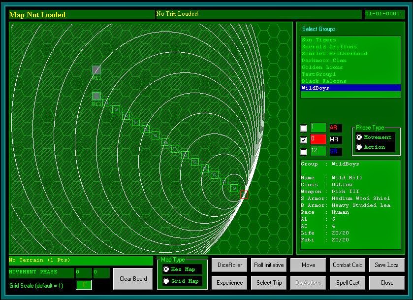Click the Wild Bill name line
The image size is (413, 300).
coord(332,178)
